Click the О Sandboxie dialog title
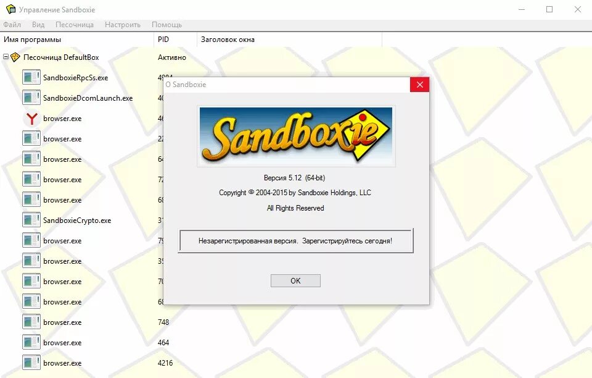592x378 pixels. tap(186, 85)
